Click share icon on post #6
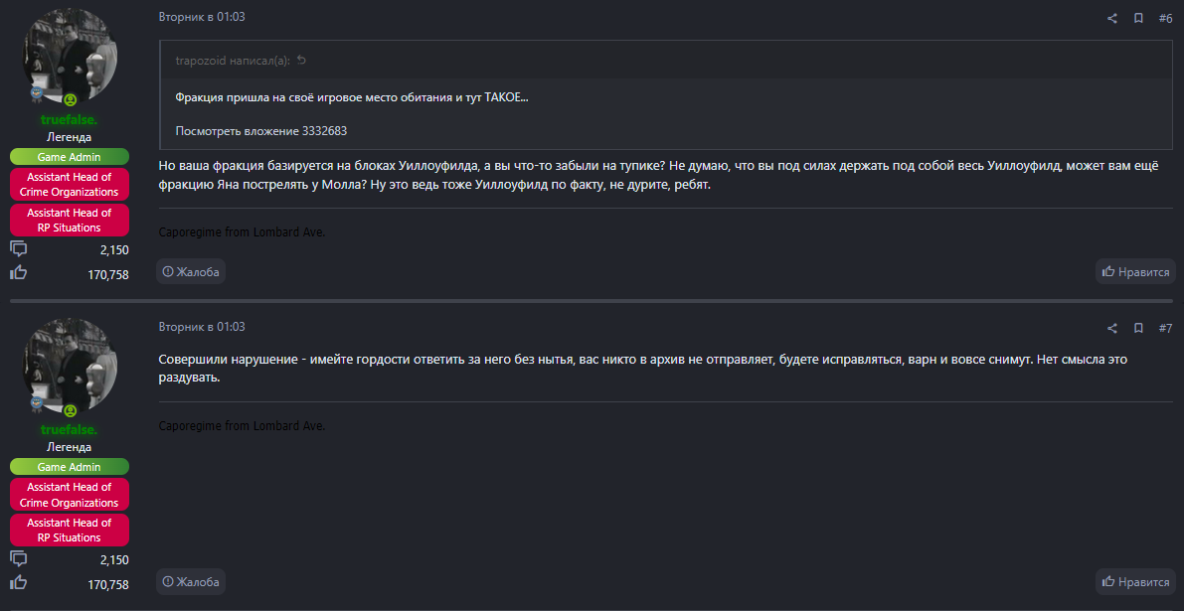 point(1112,18)
